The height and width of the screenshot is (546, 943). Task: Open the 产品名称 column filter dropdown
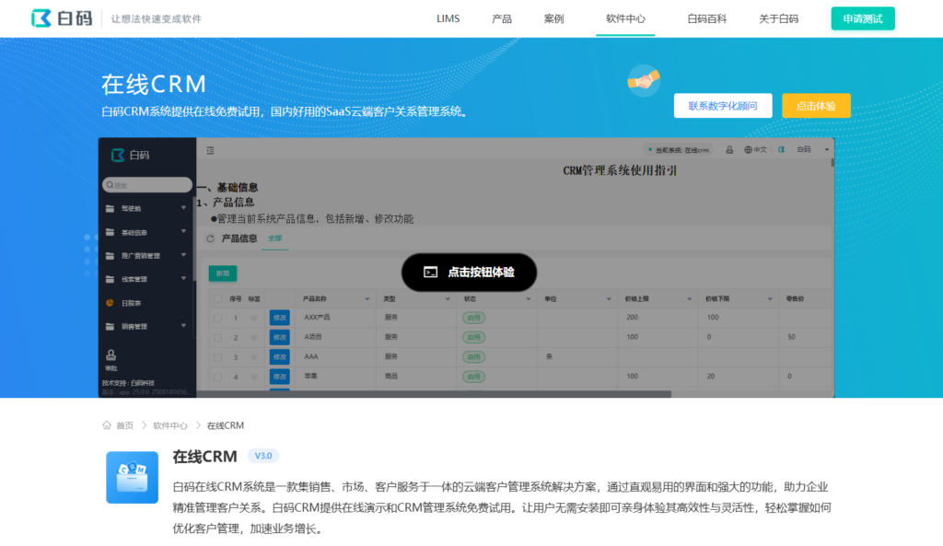click(369, 299)
